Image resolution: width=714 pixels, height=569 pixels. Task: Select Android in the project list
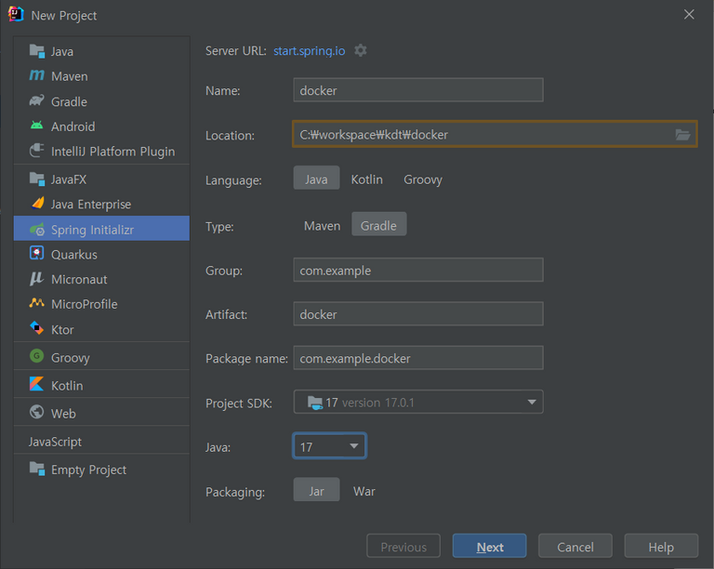point(101,126)
